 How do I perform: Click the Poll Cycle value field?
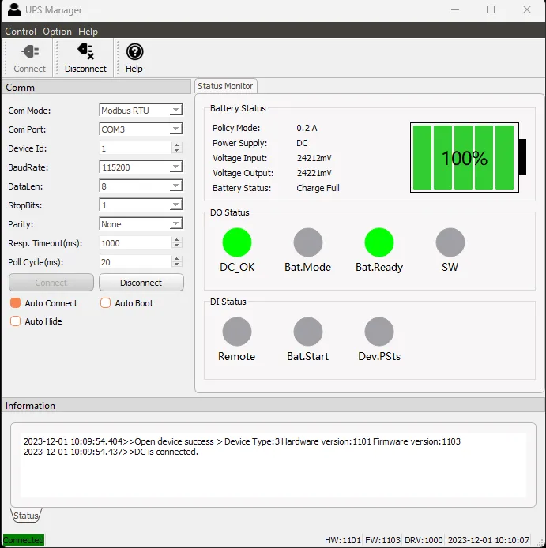point(135,262)
